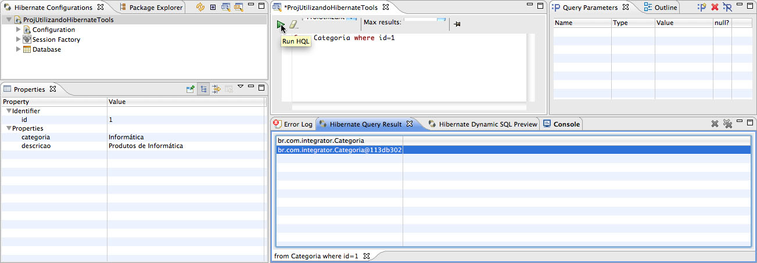Click the Configuration item icon in tree
The image size is (757, 263).
(x=27, y=30)
